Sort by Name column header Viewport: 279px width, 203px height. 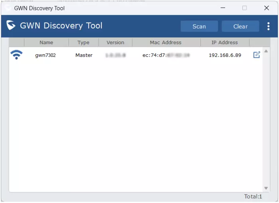pyautogui.click(x=46, y=43)
